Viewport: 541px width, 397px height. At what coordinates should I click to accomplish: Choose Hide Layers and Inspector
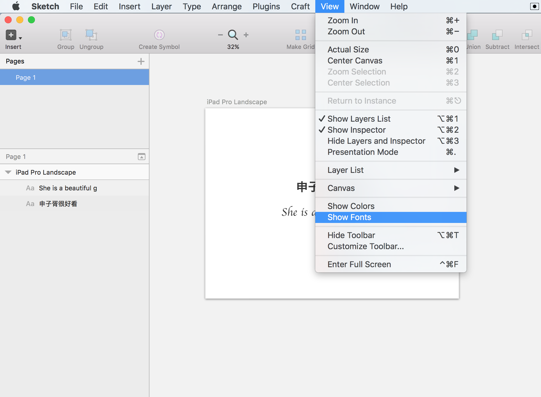pyautogui.click(x=391, y=141)
